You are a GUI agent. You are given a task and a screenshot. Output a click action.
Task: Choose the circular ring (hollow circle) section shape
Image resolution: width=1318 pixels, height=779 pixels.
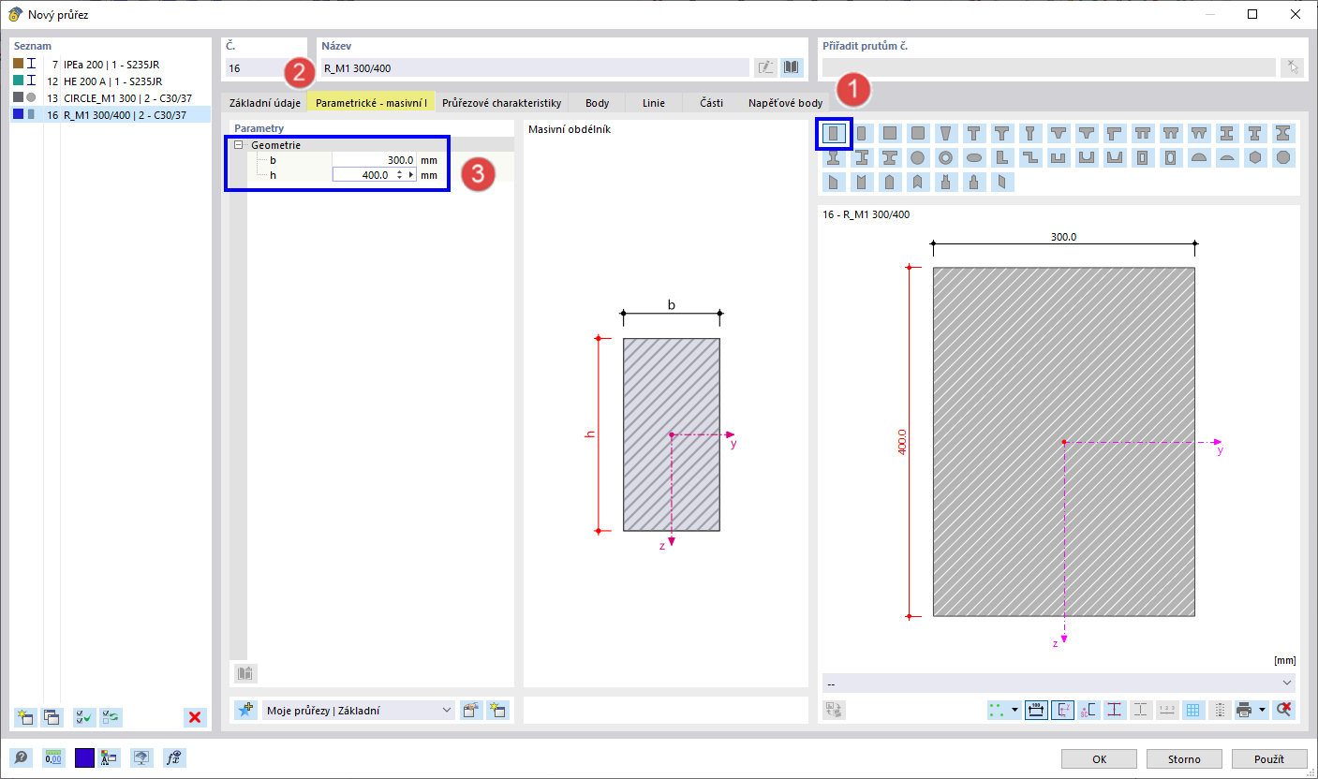(946, 157)
